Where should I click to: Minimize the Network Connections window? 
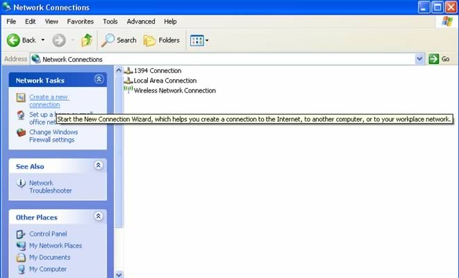[424, 8]
